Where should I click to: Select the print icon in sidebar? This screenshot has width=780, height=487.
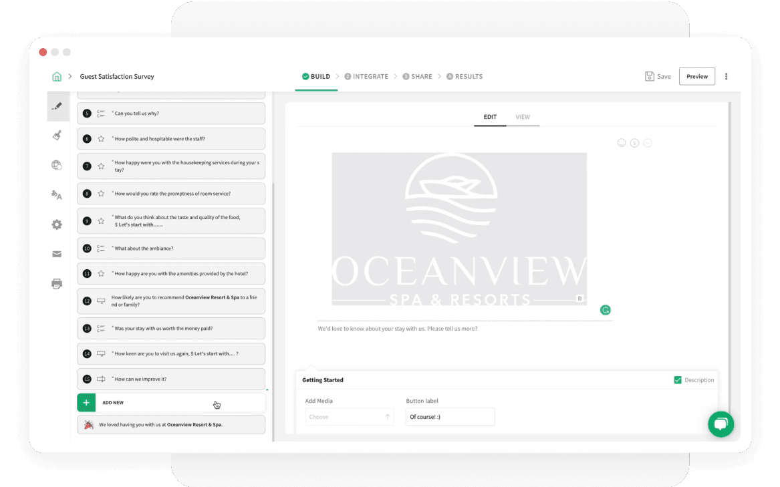(x=57, y=283)
